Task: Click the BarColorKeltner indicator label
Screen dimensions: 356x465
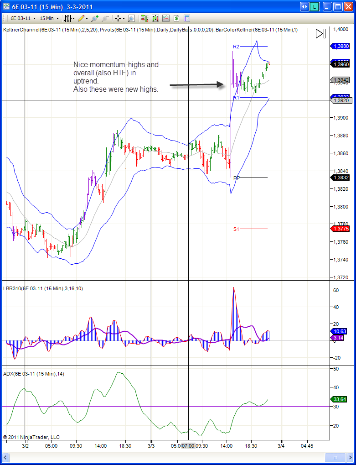Action: (257, 30)
